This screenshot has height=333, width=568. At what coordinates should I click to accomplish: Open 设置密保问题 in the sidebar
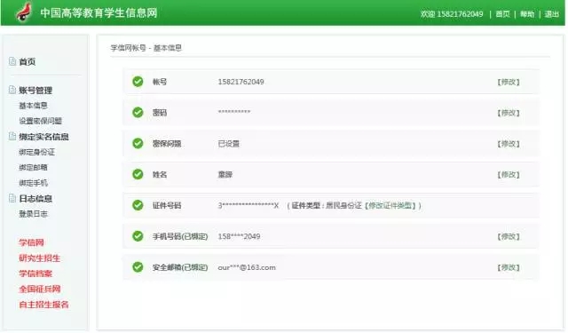[x=40, y=121]
